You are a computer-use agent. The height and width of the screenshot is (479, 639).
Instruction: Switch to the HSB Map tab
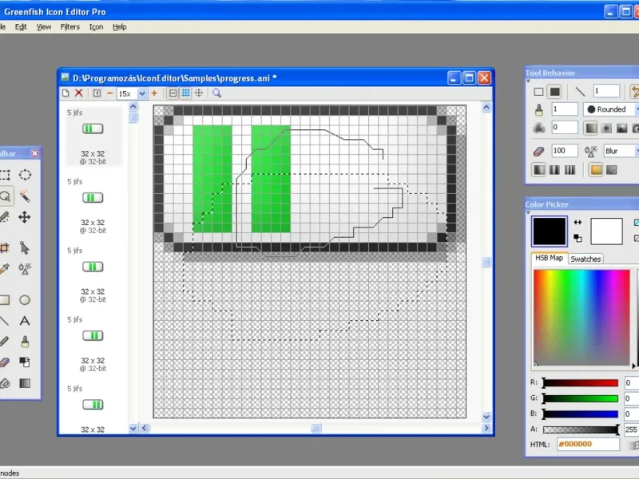[x=549, y=258]
